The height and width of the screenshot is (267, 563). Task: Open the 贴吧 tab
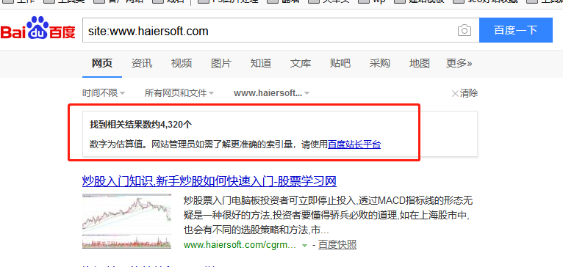click(340, 63)
